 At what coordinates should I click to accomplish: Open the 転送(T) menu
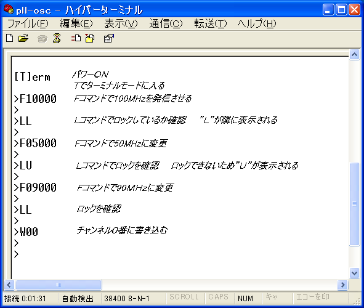pyautogui.click(x=210, y=23)
